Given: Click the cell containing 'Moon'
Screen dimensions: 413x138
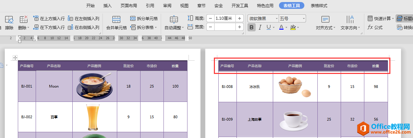Looking at the screenshot, I should 54,86.
